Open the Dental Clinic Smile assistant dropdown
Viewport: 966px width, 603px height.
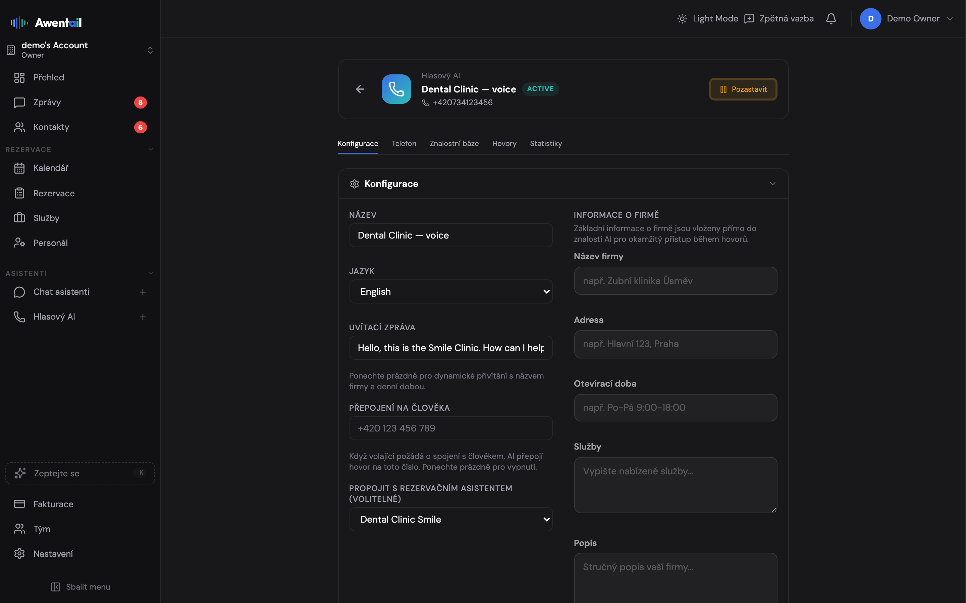451,519
